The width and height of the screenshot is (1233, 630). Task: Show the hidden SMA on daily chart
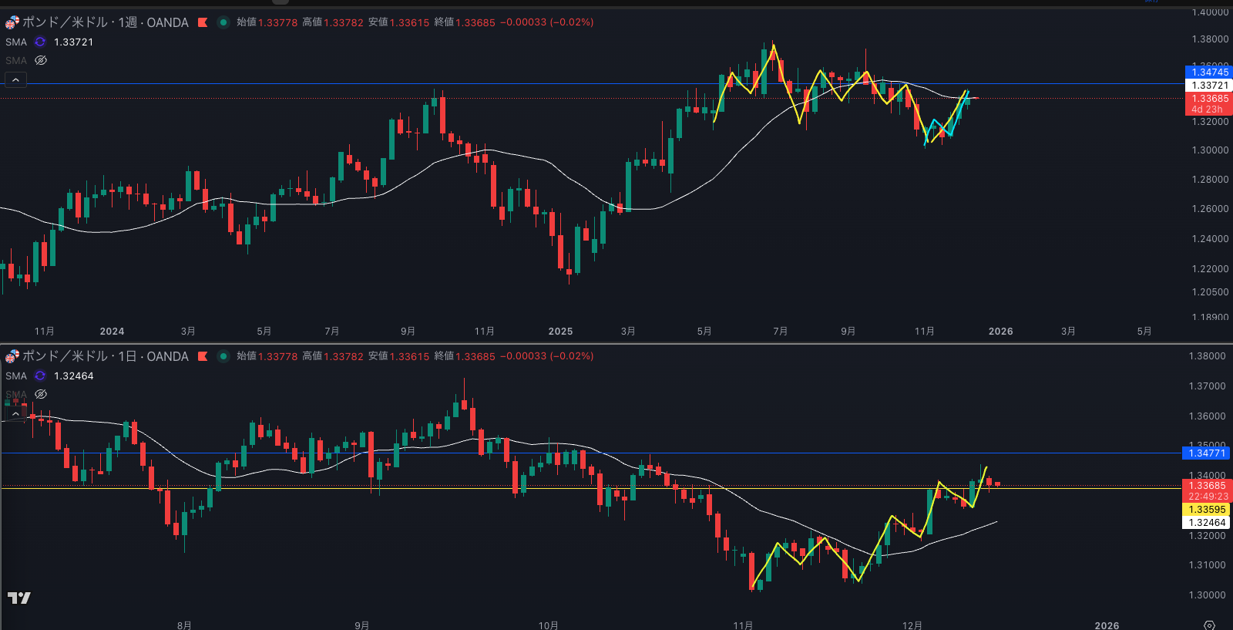[41, 394]
